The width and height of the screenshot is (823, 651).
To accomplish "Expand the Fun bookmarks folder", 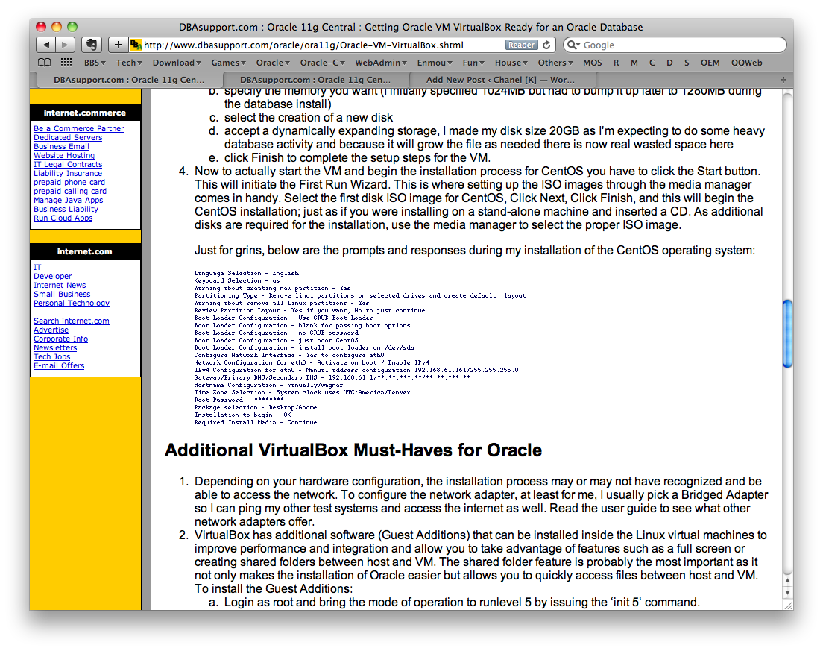I will pos(473,63).
